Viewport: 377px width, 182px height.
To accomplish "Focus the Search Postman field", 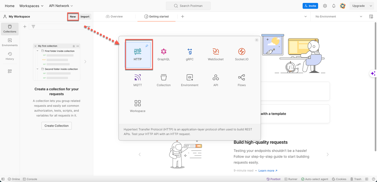I will (188, 6).
